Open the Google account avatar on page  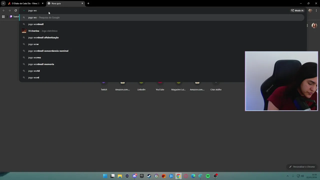pos(314,25)
